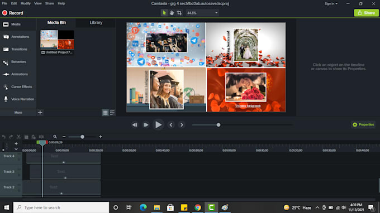Step to the previous frame
The image size is (380, 213).
point(135,125)
